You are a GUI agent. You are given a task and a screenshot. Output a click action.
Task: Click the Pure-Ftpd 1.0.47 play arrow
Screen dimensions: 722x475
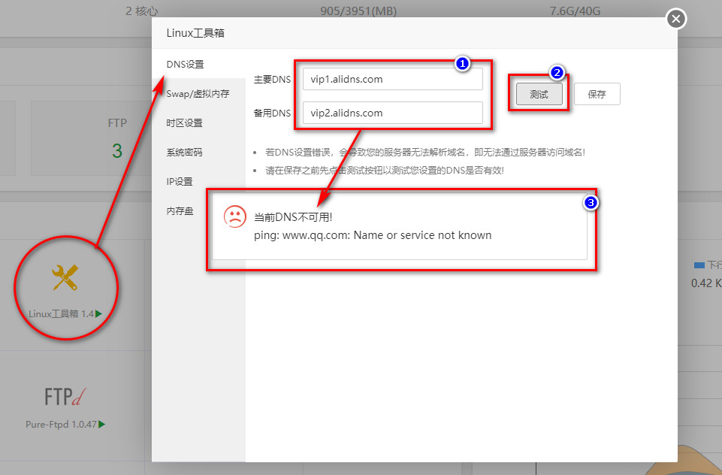(x=101, y=425)
